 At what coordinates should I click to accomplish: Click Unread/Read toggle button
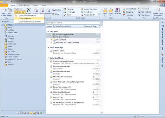[x=129, y=9]
